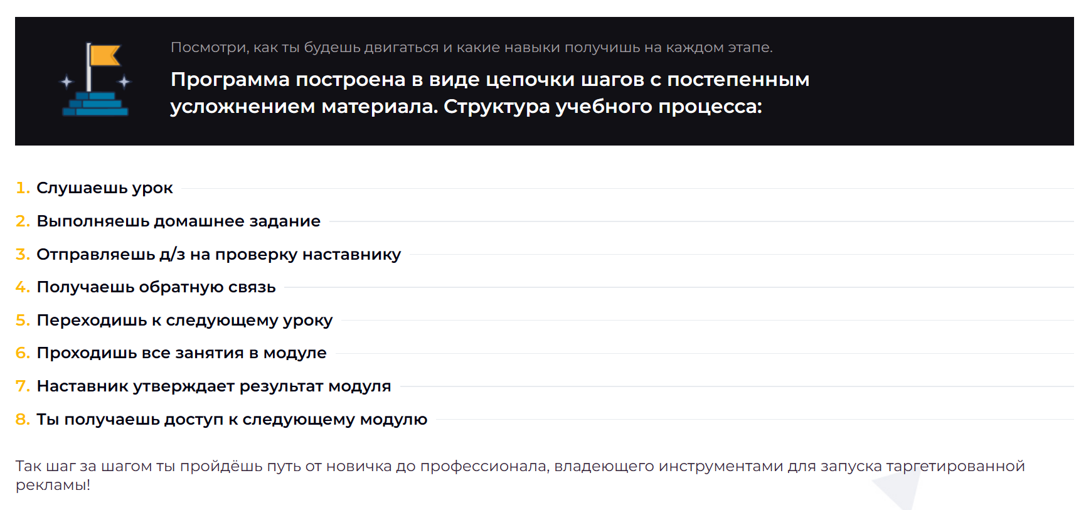Click the orange number 2 marker

click(x=23, y=221)
